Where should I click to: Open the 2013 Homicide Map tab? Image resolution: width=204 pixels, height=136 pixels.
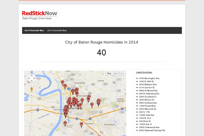tap(57, 31)
